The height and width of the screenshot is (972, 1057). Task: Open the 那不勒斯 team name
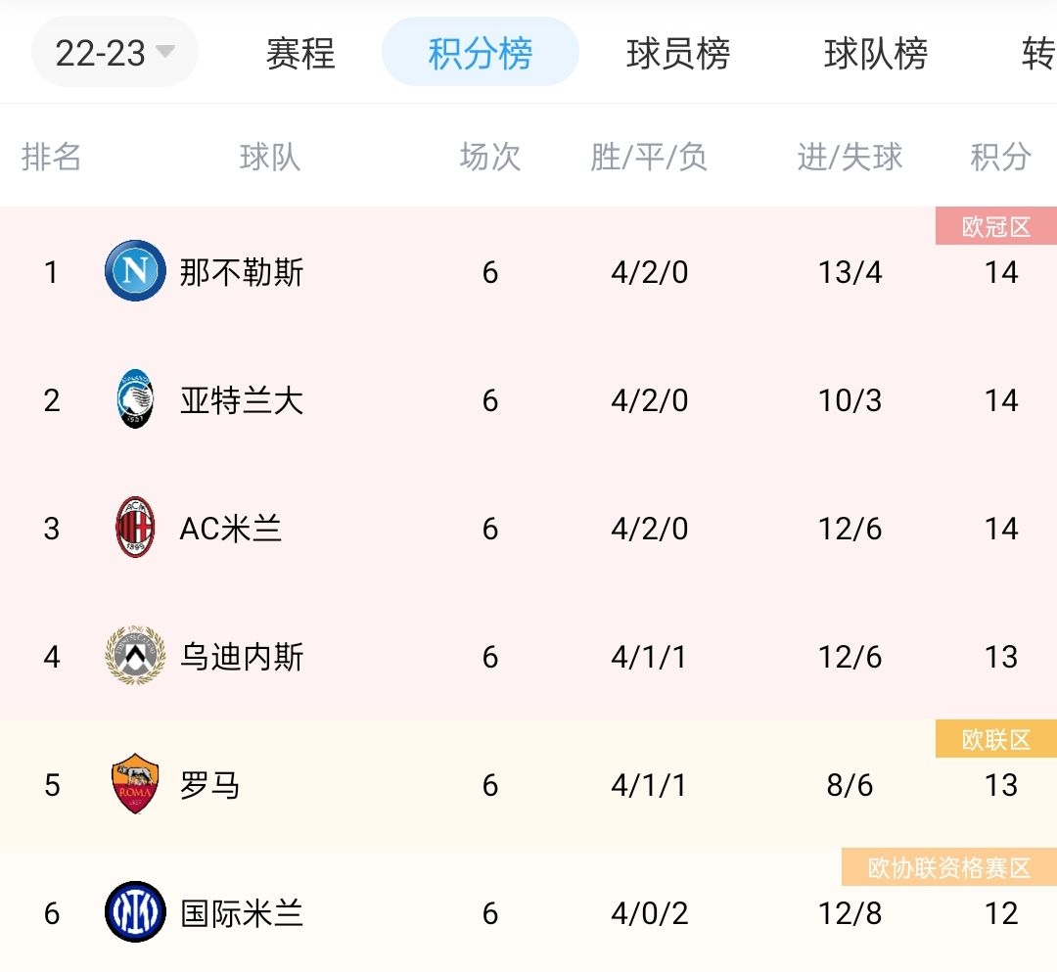[242, 272]
